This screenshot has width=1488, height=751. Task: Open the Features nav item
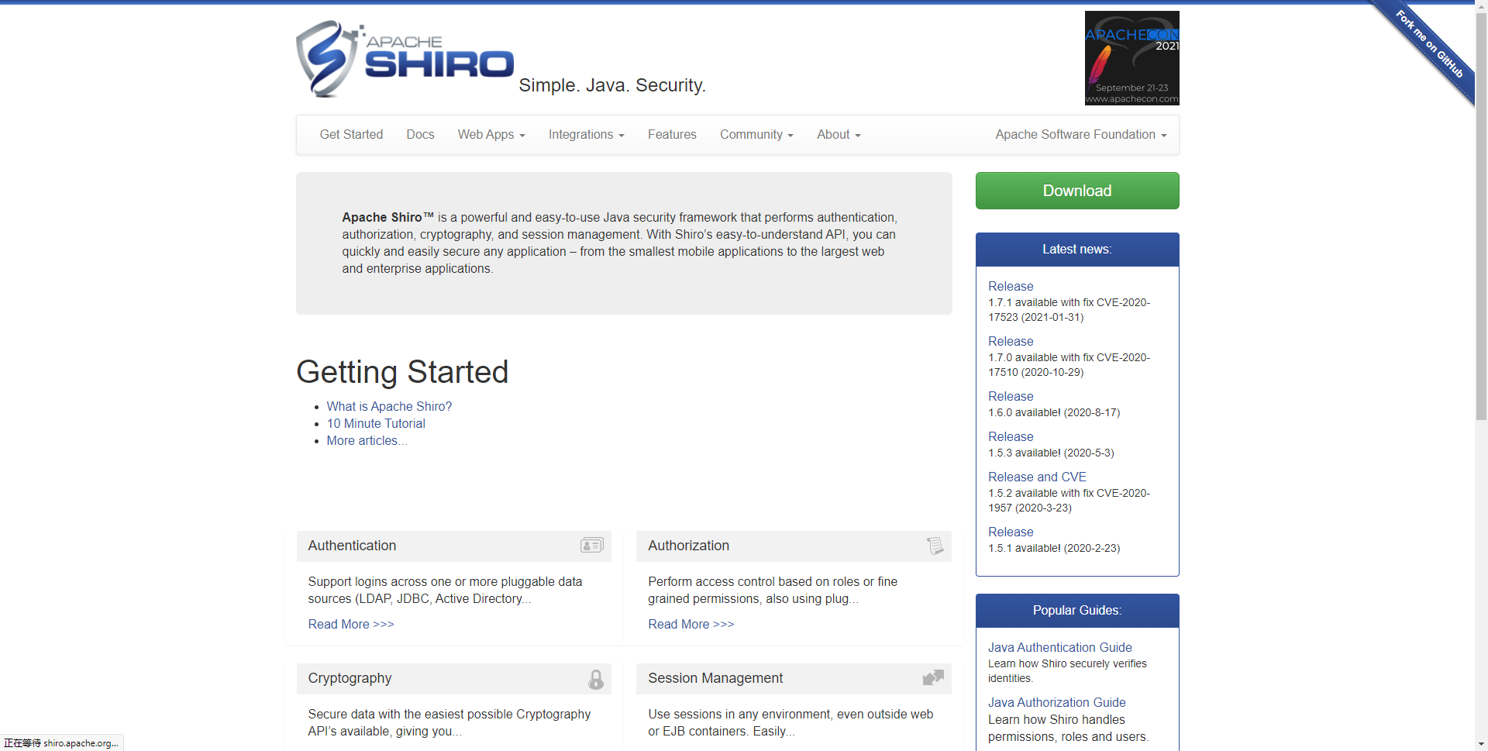[672, 135]
